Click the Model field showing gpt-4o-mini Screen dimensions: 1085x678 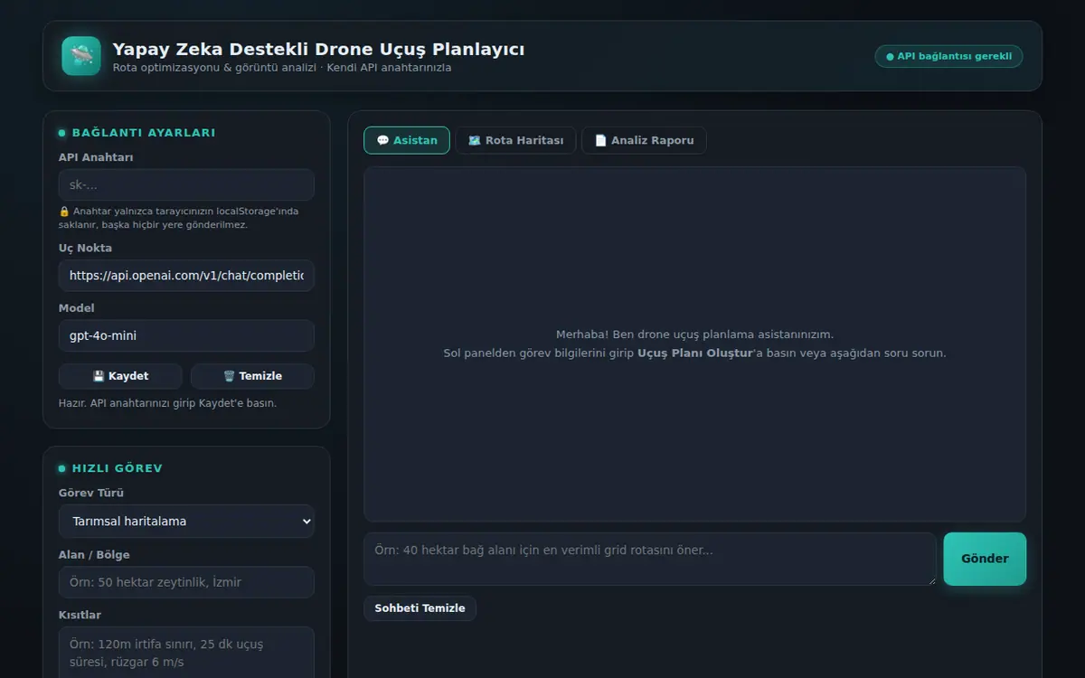point(186,335)
